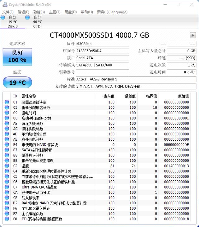Click the status orb for attribute AD
The height and width of the screenshot is (227, 199).
[x=7, y=134]
